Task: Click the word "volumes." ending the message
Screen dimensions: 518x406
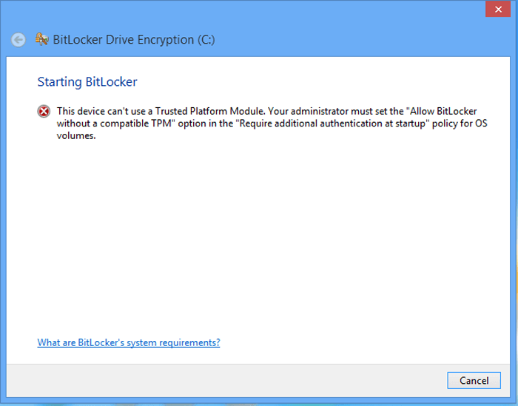Action: (x=76, y=135)
